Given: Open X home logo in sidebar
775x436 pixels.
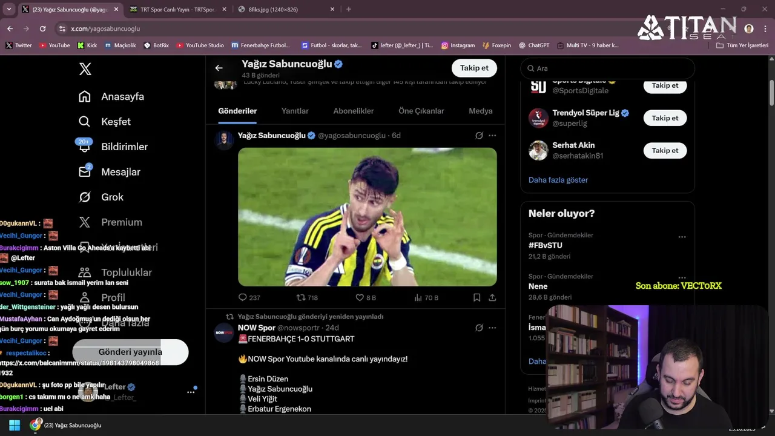Looking at the screenshot, I should (x=85, y=69).
